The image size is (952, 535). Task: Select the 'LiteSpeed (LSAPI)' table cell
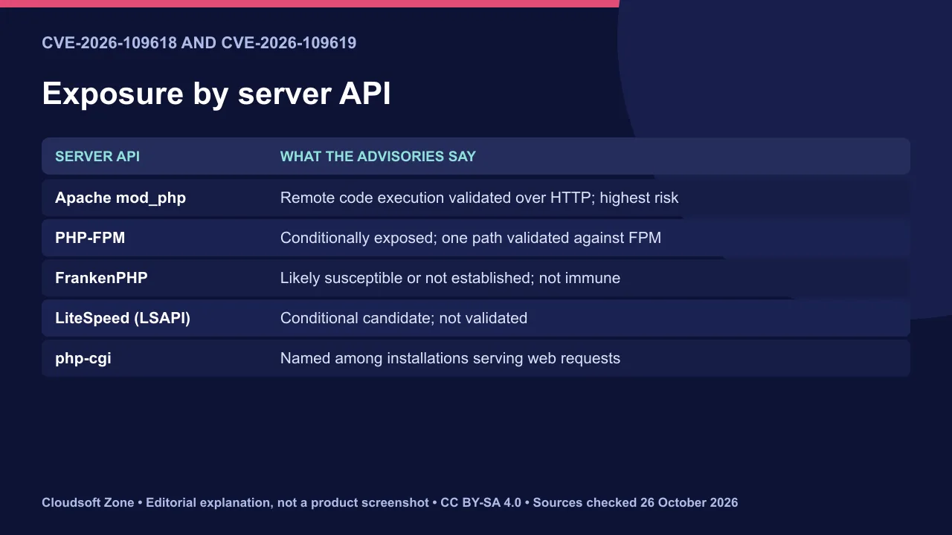tap(123, 318)
